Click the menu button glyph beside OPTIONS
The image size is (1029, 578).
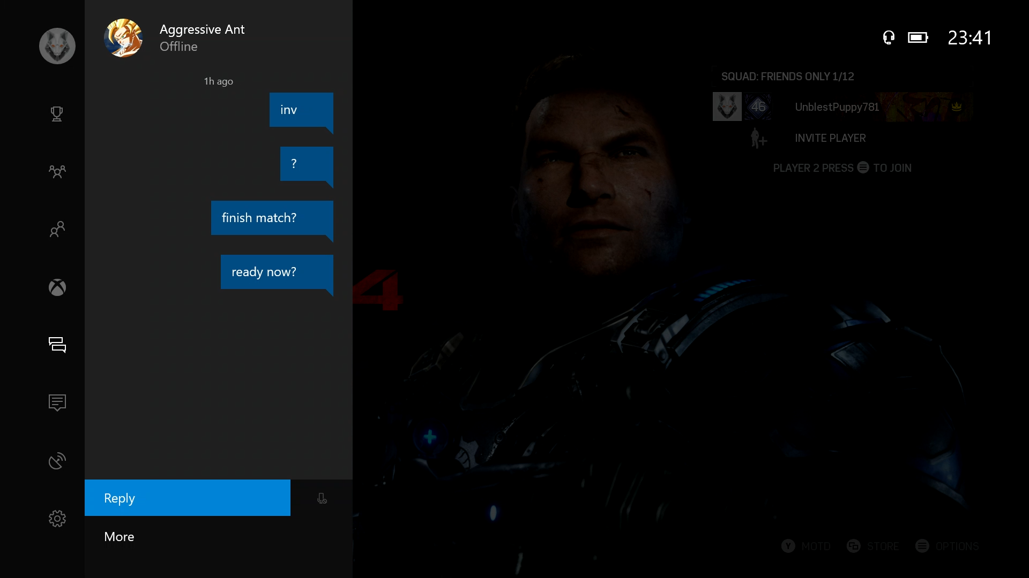pos(922,546)
